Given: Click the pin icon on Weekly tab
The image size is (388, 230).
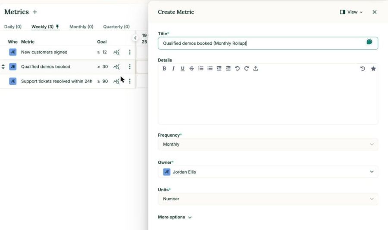Looking at the screenshot, I should click(57, 26).
